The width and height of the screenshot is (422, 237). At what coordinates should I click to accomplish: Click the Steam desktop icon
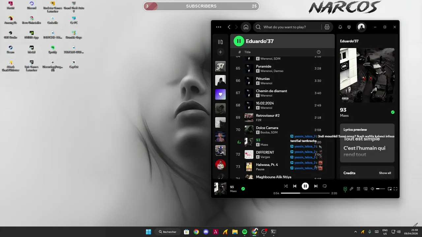point(11,50)
